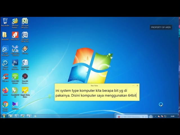Open the BaiduWifi folder

[x=5, y=36]
